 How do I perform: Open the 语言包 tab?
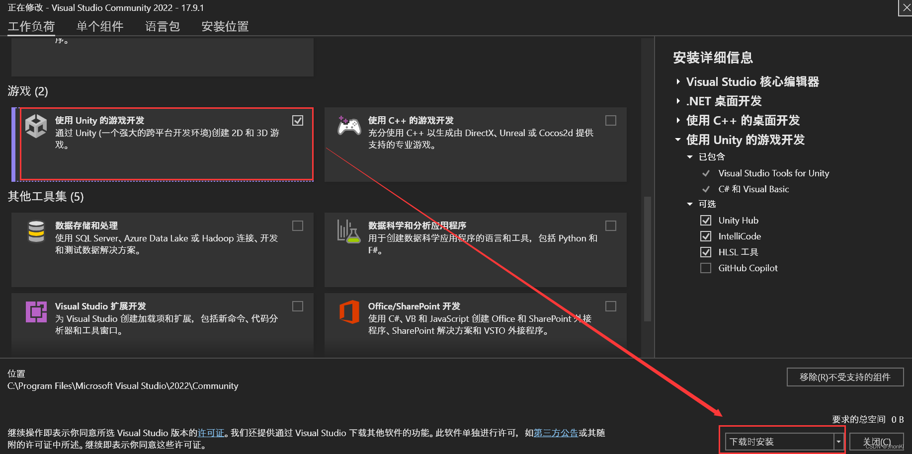click(x=163, y=26)
